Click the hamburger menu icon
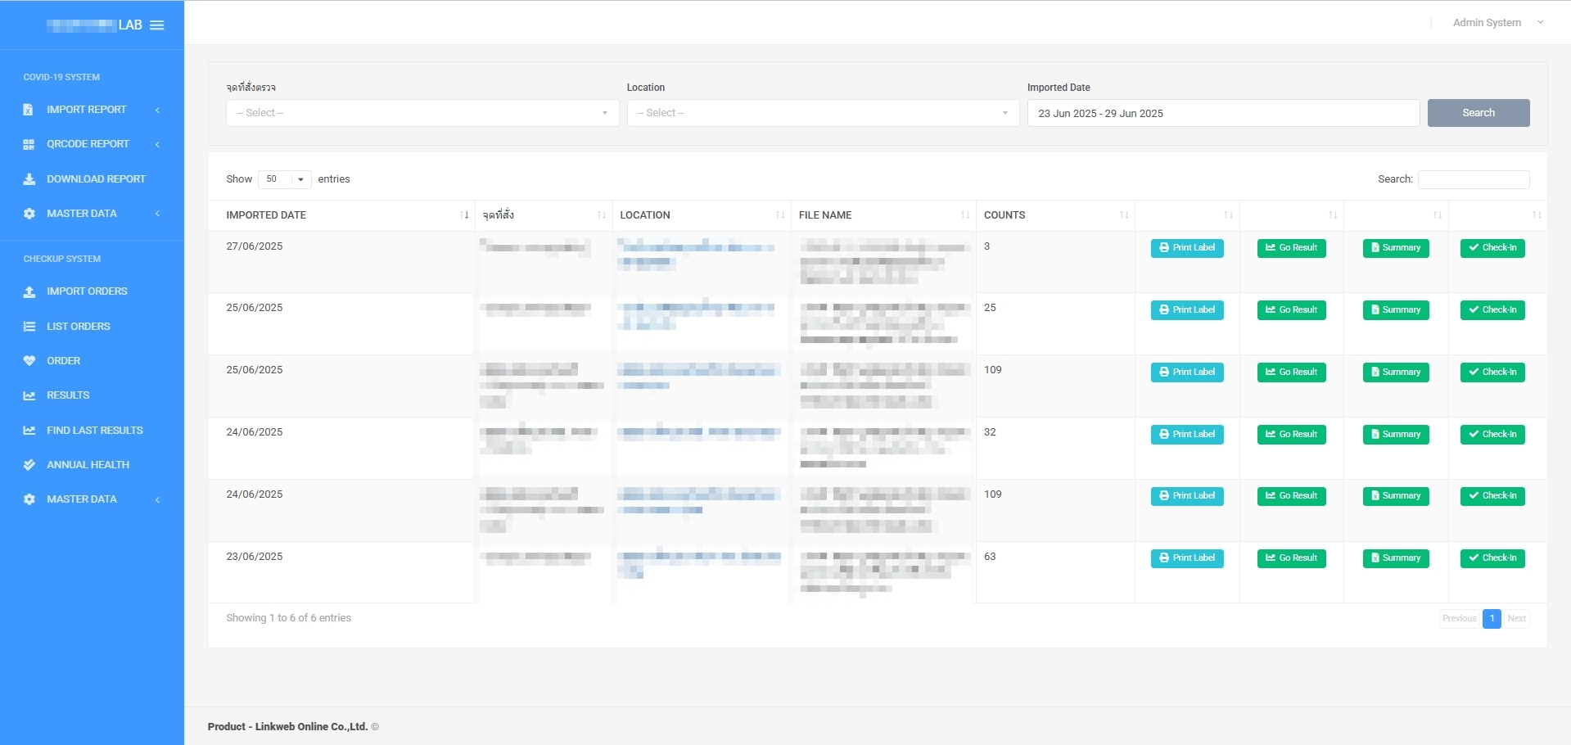The image size is (1571, 745). (x=157, y=25)
